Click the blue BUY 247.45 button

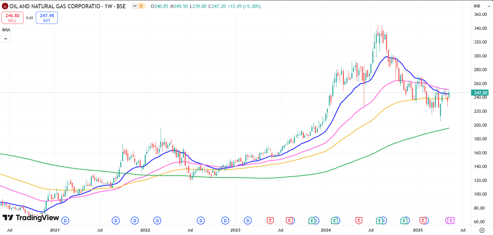[47, 18]
